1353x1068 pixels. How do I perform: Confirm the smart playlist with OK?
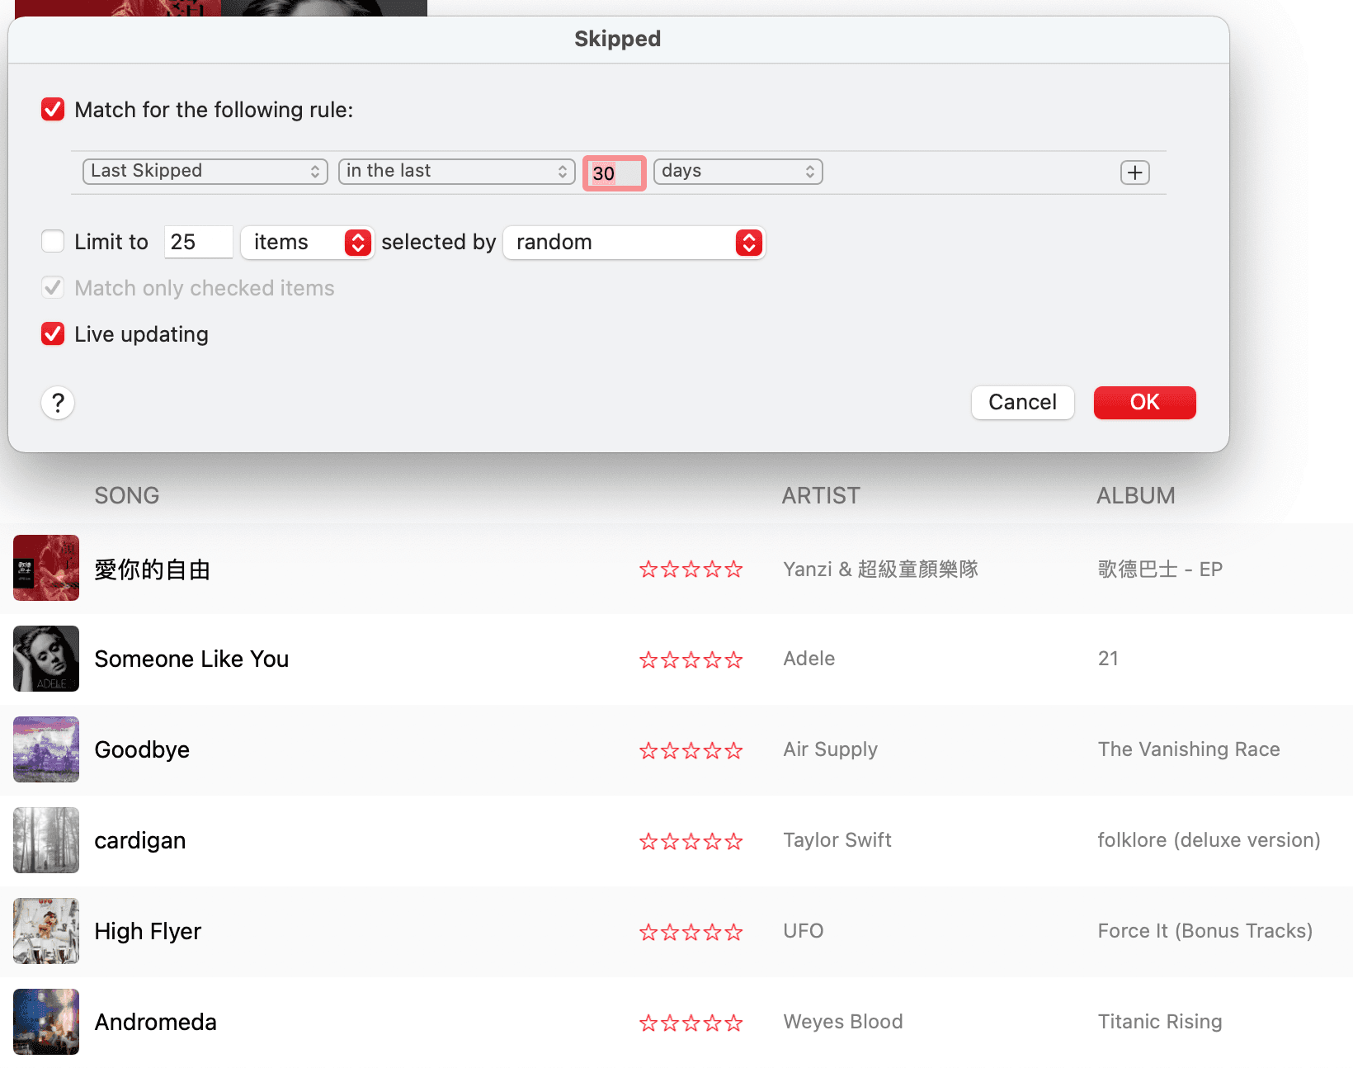[x=1144, y=403]
